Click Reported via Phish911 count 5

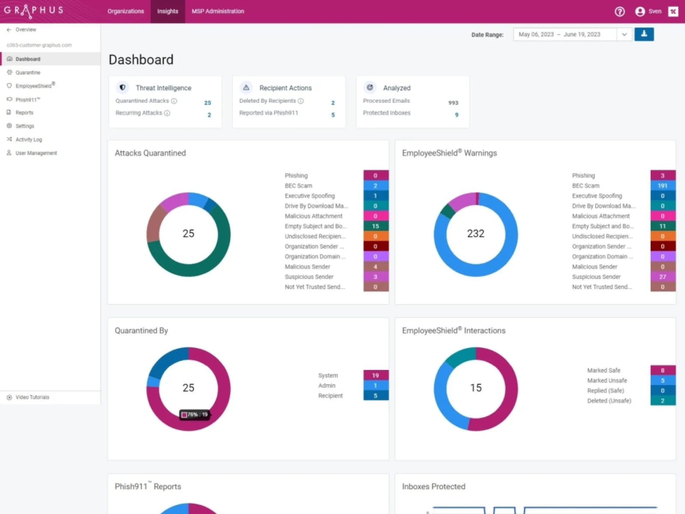tap(333, 115)
